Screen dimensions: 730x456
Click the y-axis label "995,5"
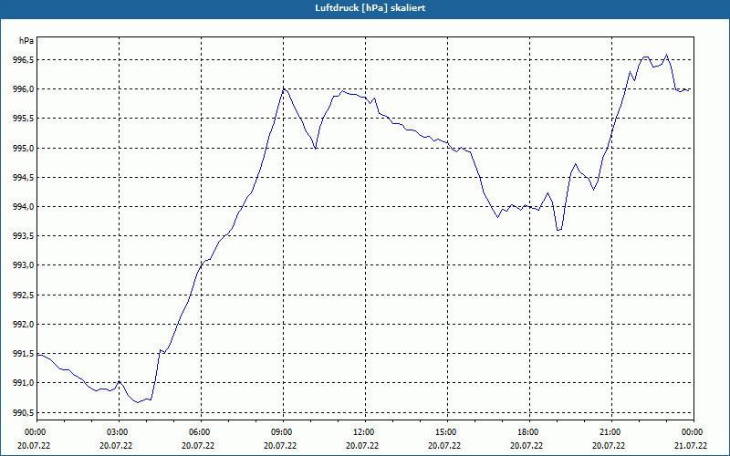pyautogui.click(x=24, y=119)
